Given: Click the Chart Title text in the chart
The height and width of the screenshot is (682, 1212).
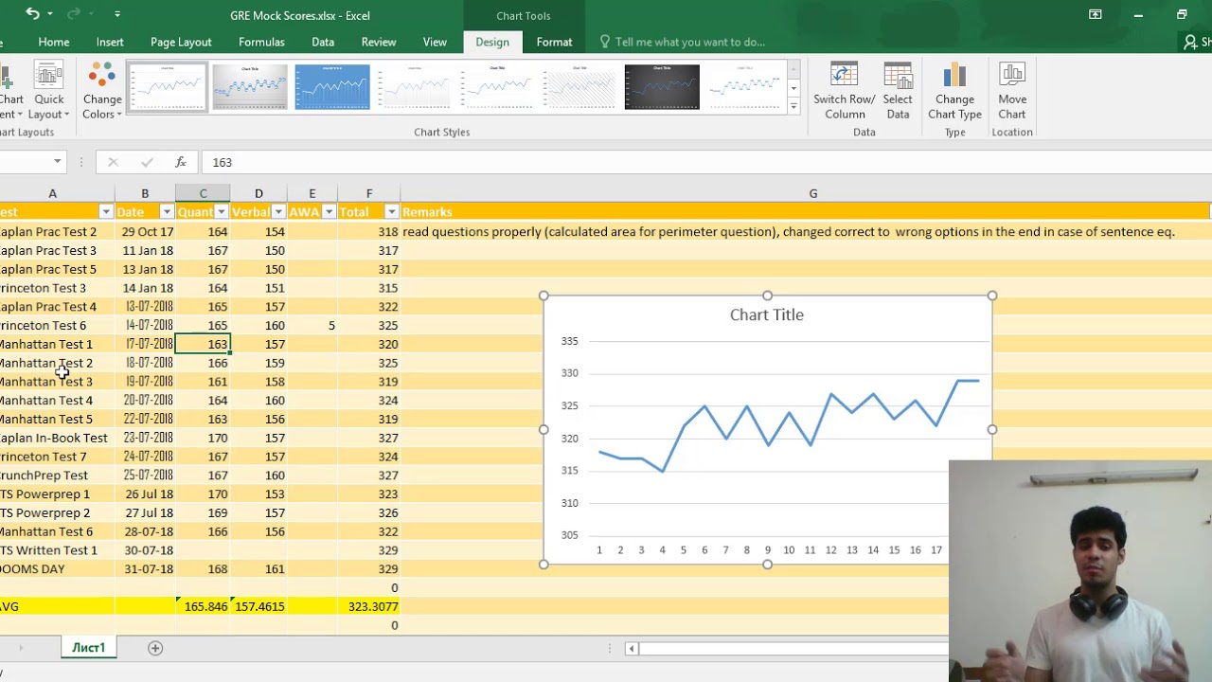Looking at the screenshot, I should point(767,314).
